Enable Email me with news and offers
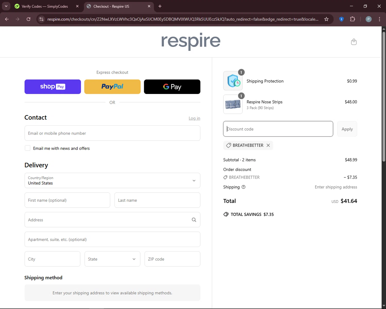This screenshot has height=309, width=386. tap(28, 148)
